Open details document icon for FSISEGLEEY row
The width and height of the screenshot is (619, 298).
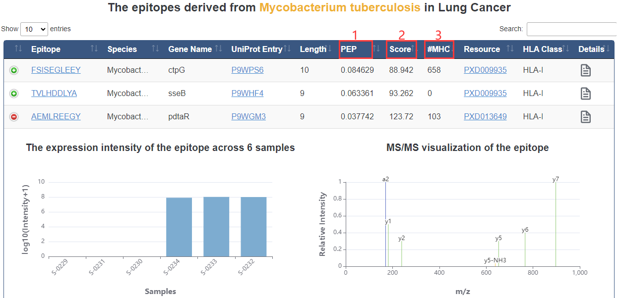pyautogui.click(x=586, y=70)
